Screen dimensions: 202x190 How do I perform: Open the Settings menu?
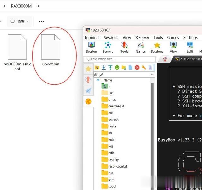point(190,38)
